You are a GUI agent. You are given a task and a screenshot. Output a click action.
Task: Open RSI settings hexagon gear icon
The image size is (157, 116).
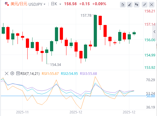point(12,73)
